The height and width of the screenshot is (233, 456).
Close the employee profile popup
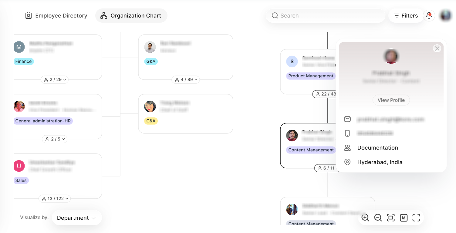[437, 48]
